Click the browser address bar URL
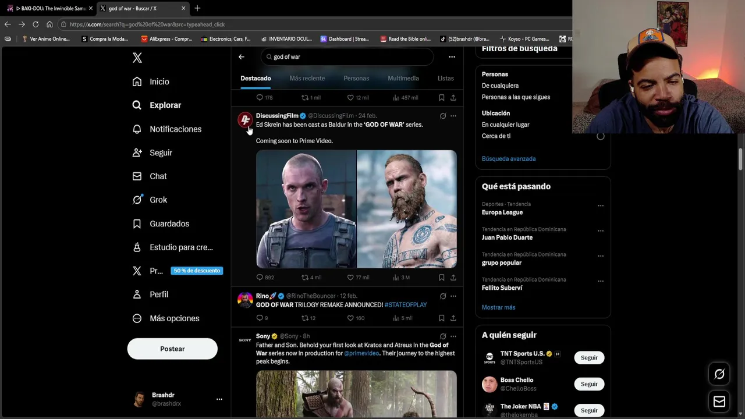745x419 pixels. (147, 24)
